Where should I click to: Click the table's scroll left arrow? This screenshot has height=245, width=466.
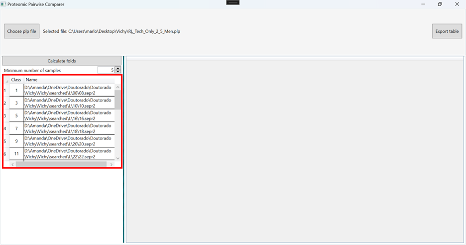click(12, 164)
